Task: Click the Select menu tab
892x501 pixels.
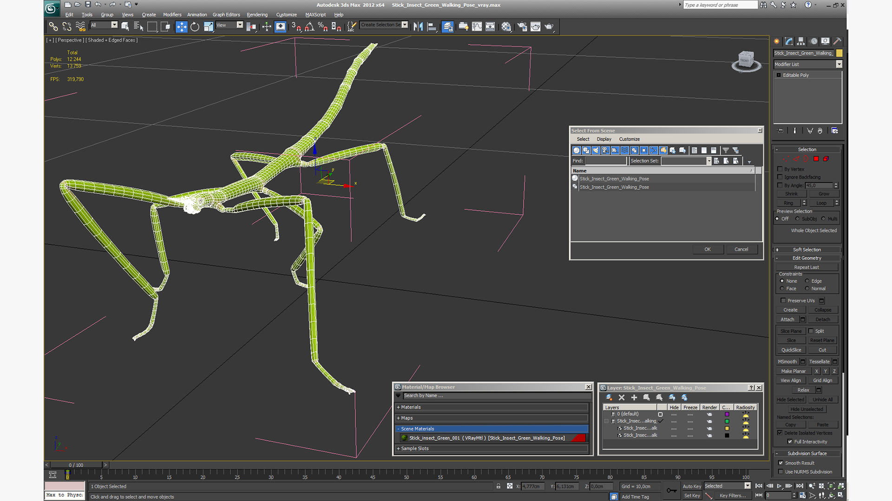Action: [x=582, y=139]
